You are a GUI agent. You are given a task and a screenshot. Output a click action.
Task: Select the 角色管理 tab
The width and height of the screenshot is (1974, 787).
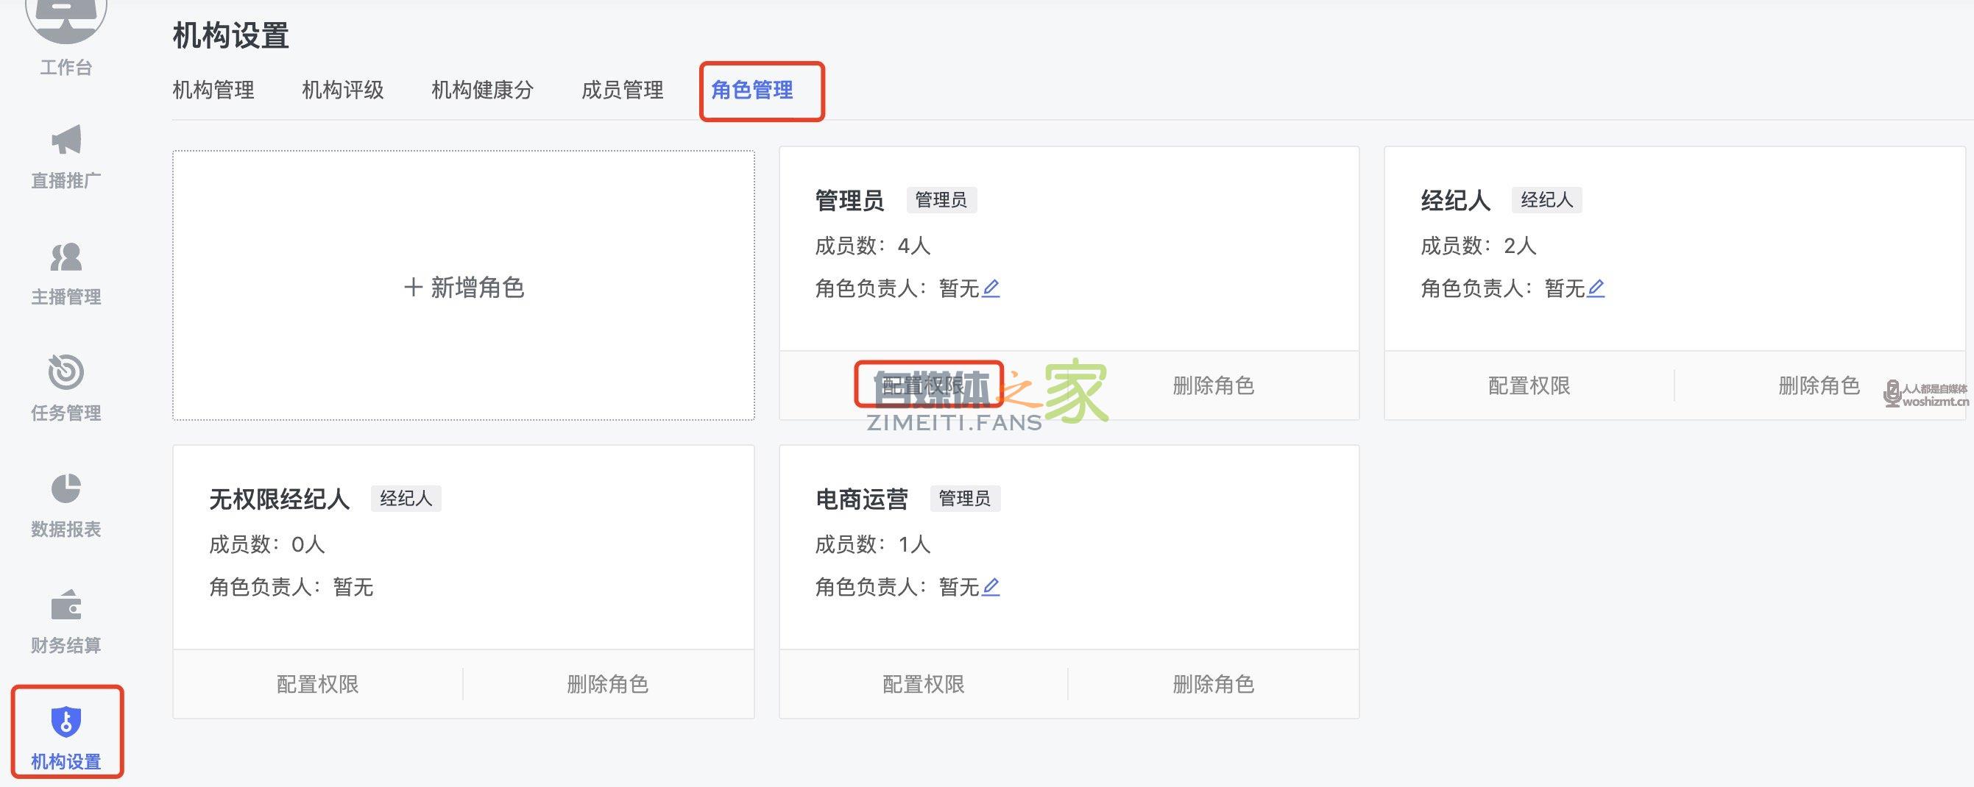[751, 90]
